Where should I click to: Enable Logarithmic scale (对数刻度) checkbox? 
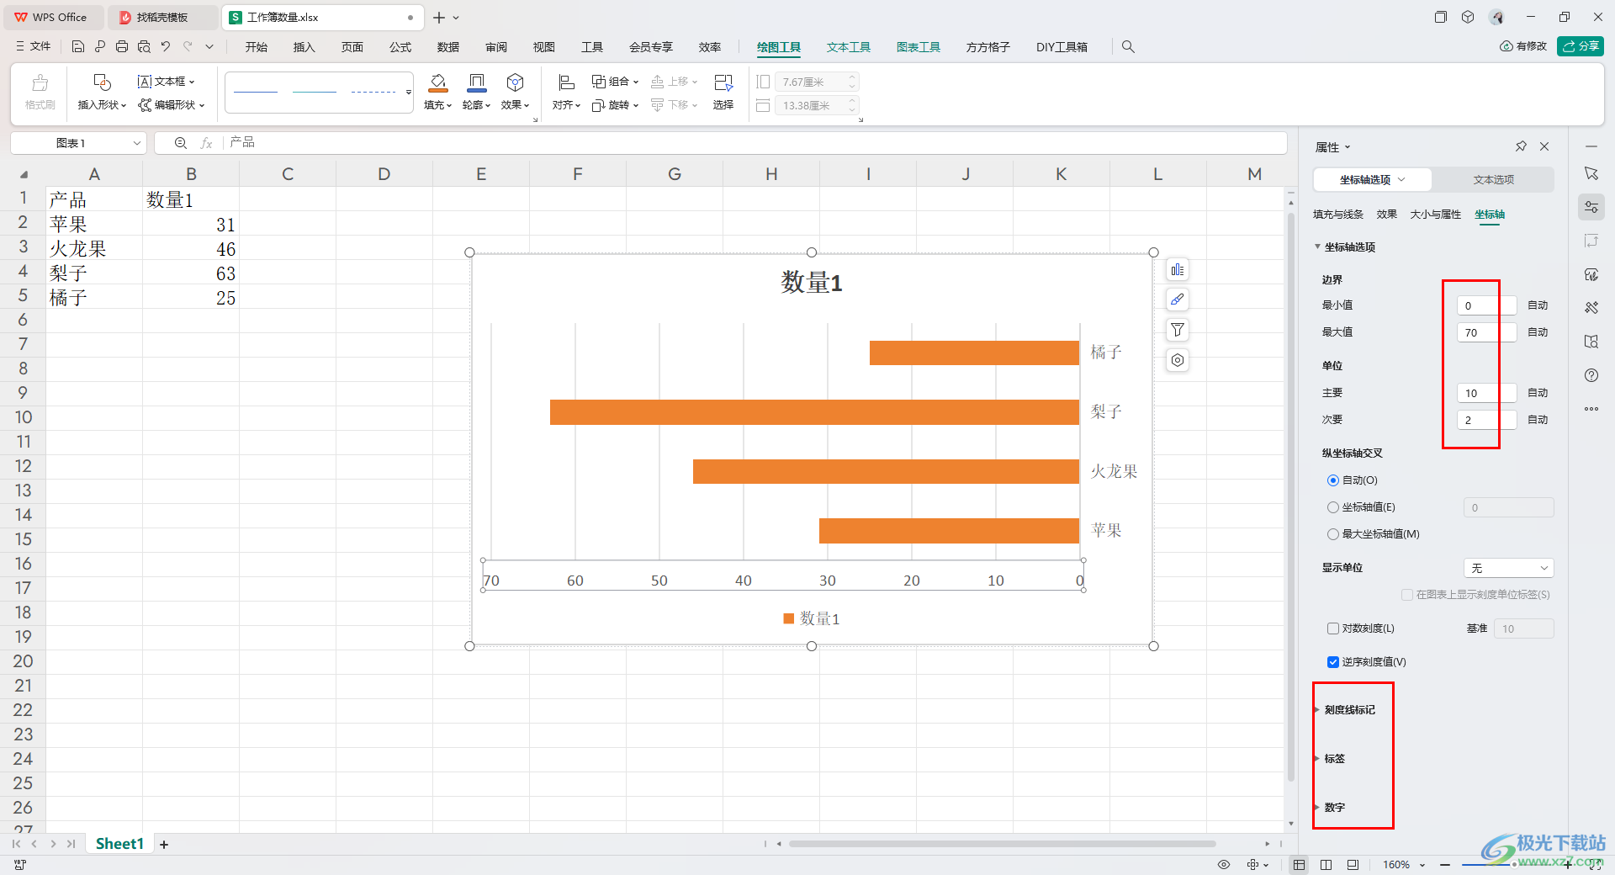[x=1332, y=628]
